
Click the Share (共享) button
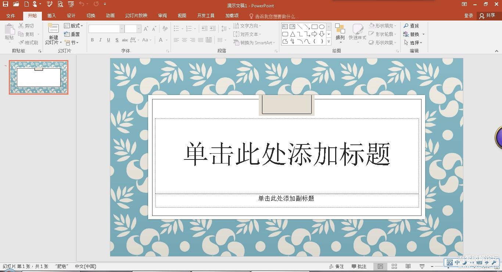[x=487, y=16]
